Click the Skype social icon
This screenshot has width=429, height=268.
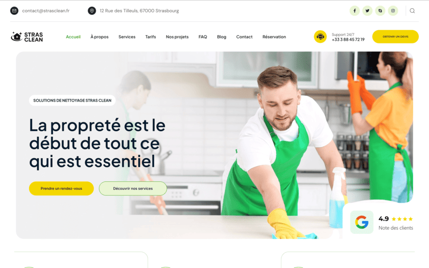pyautogui.click(x=380, y=11)
